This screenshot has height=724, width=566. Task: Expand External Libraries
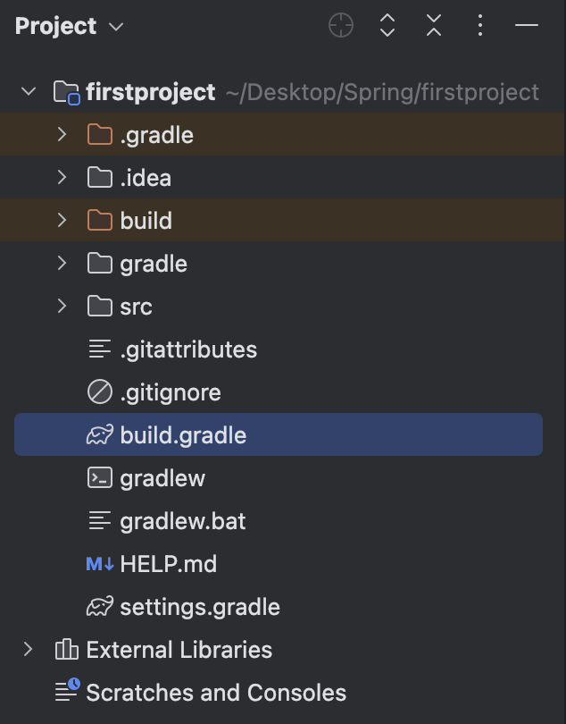click(x=29, y=649)
